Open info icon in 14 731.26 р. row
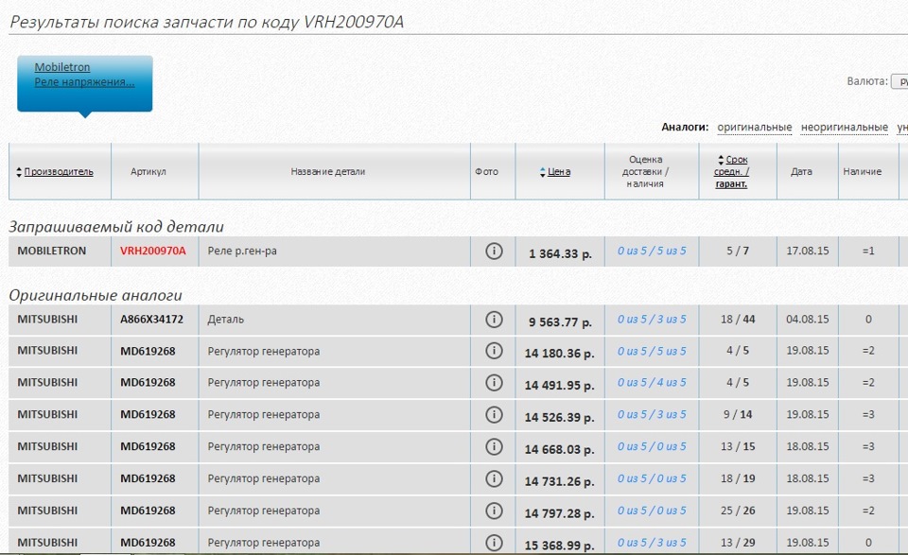Viewport: 908px width, 555px height. pos(494,478)
